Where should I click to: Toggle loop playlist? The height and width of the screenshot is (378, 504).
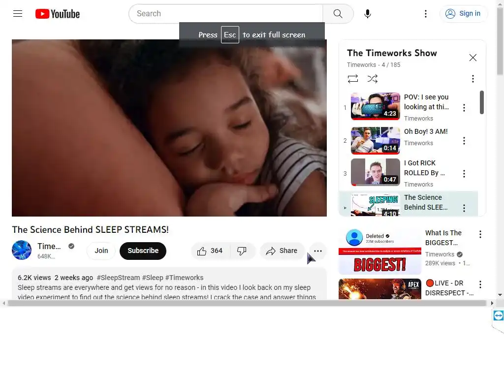[x=352, y=79]
